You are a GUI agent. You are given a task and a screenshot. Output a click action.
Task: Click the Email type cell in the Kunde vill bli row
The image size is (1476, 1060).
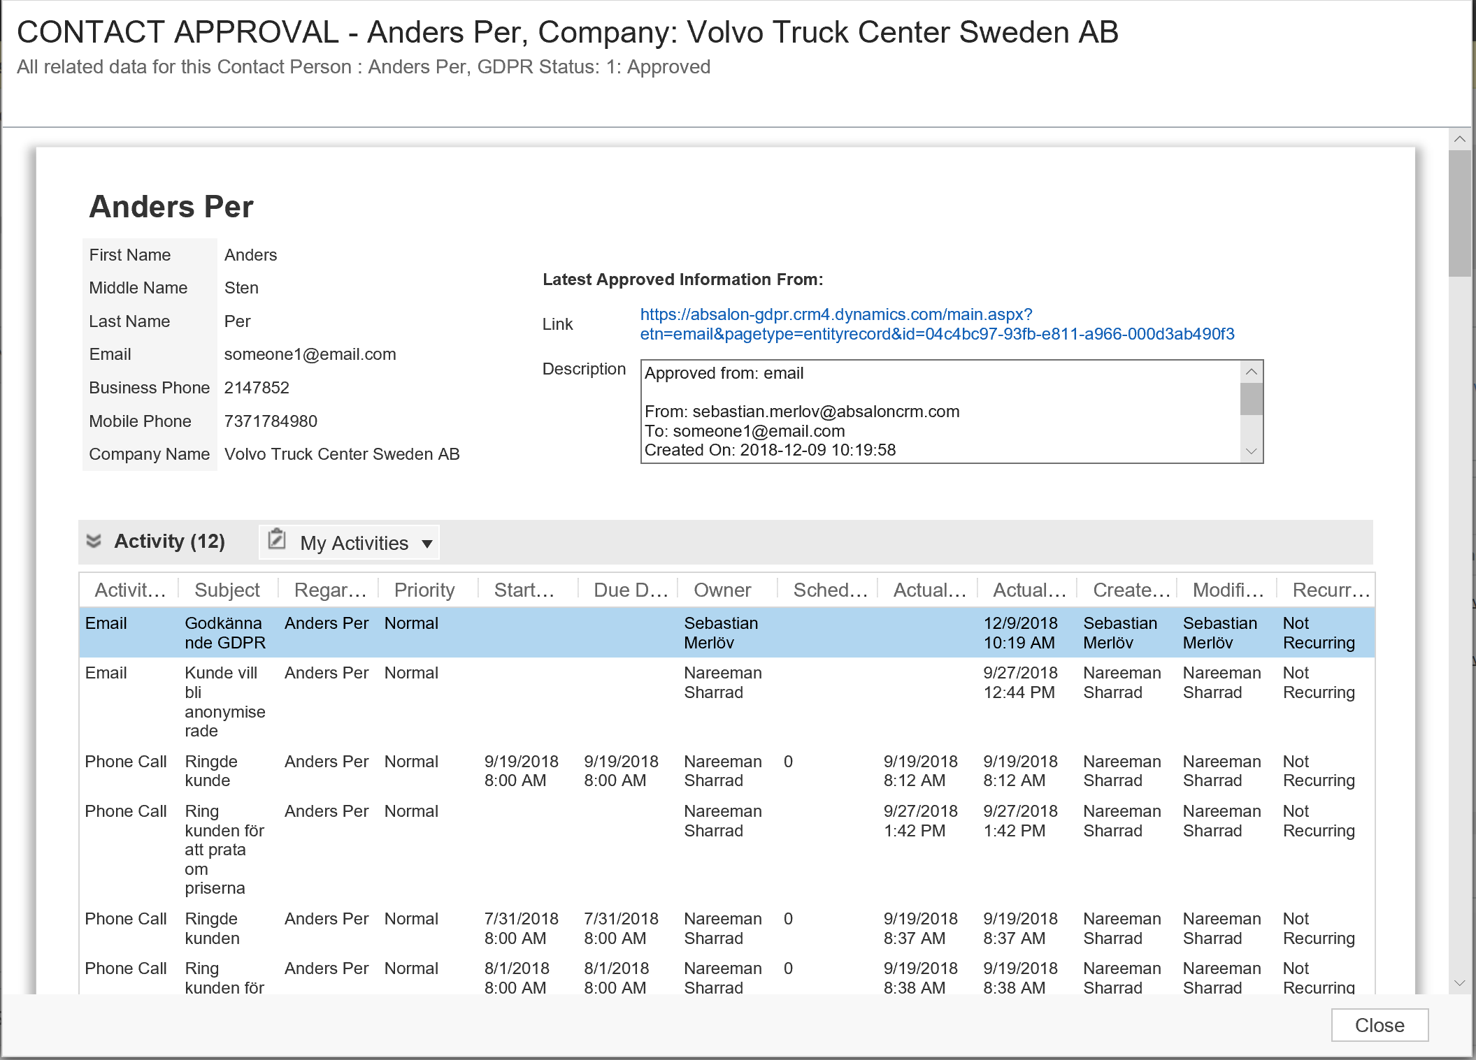pos(106,673)
